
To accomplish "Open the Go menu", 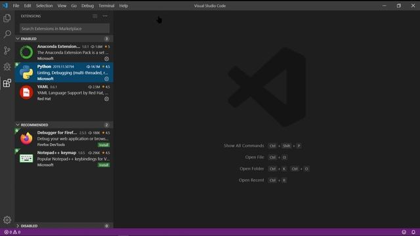I will (74, 6).
